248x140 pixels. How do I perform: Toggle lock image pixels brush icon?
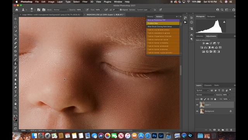[x=205, y=99]
